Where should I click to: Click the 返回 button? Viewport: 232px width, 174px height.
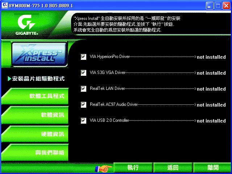point(173,167)
